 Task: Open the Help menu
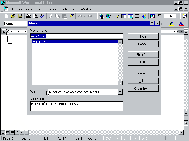(98, 9)
